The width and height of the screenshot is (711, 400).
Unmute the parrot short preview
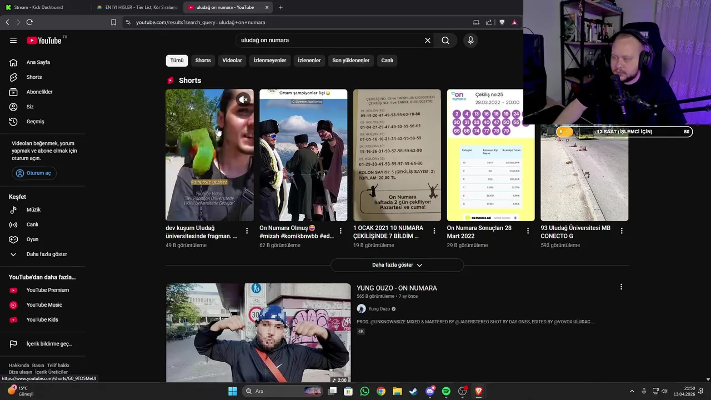pos(243,99)
